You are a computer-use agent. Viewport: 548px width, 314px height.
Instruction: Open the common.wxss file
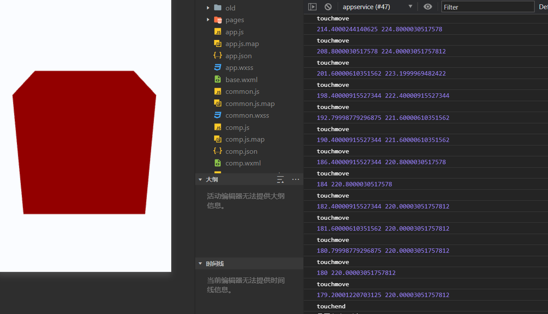247,116
